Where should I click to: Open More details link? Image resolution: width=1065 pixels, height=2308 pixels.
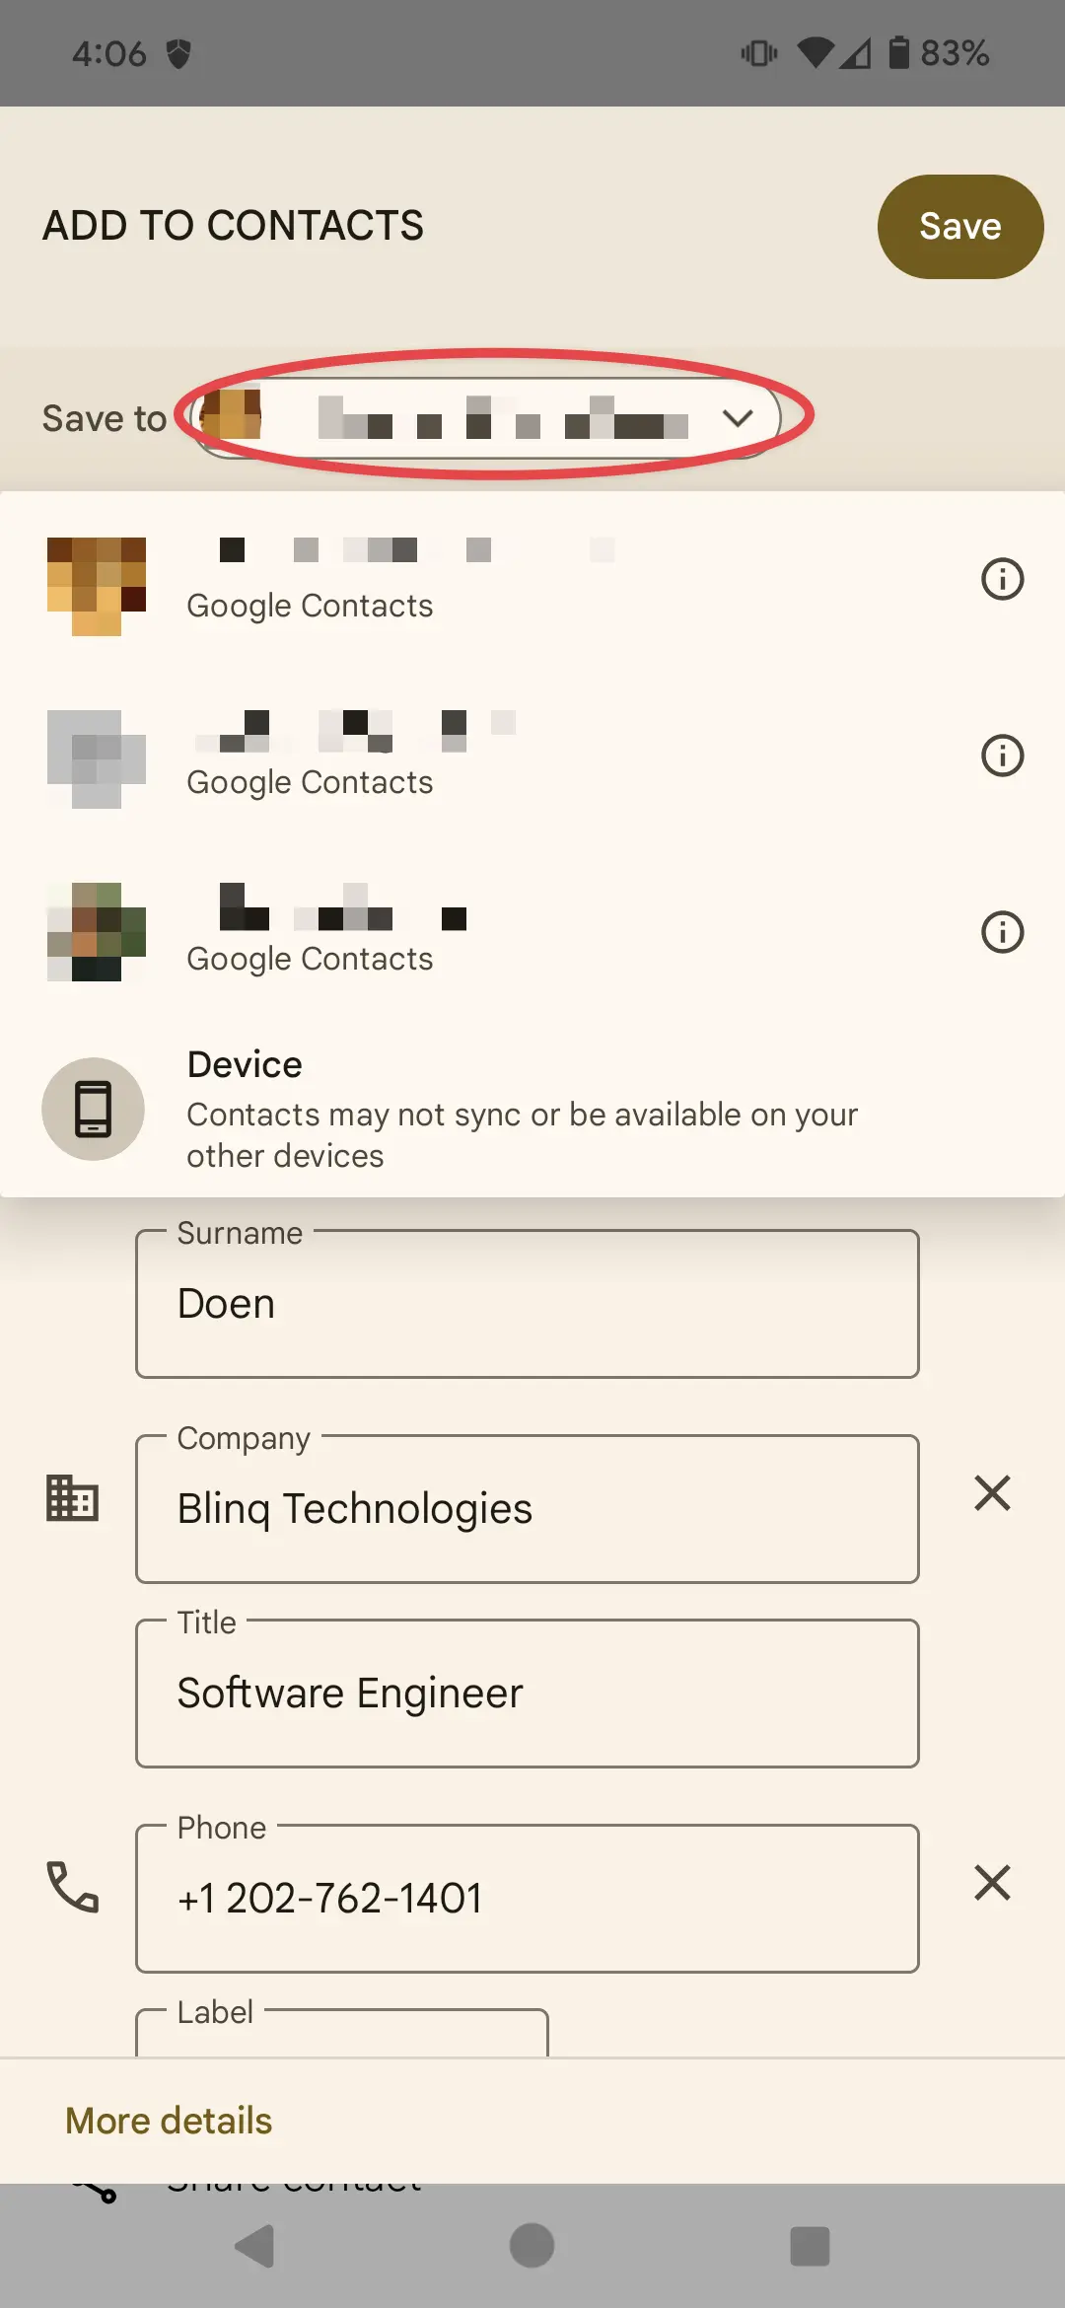pyautogui.click(x=169, y=2121)
